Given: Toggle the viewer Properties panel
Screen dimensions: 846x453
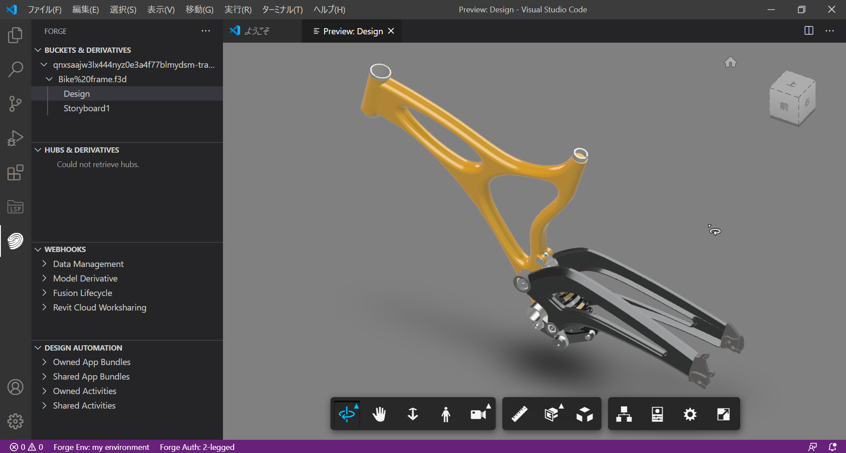Looking at the screenshot, I should [x=657, y=413].
